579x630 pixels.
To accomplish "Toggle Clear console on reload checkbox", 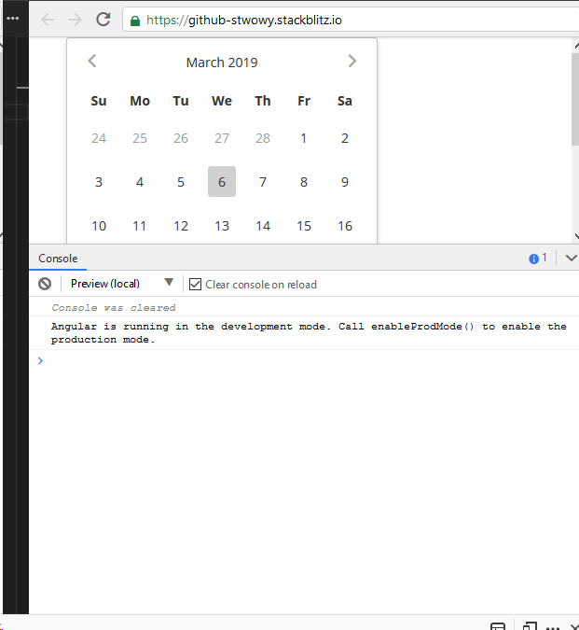I will point(195,284).
